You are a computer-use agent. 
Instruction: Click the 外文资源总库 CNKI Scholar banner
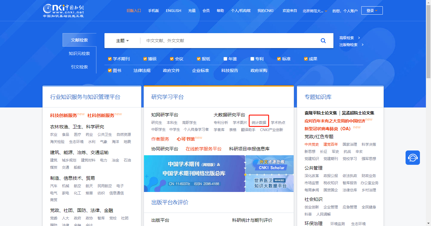270,164
